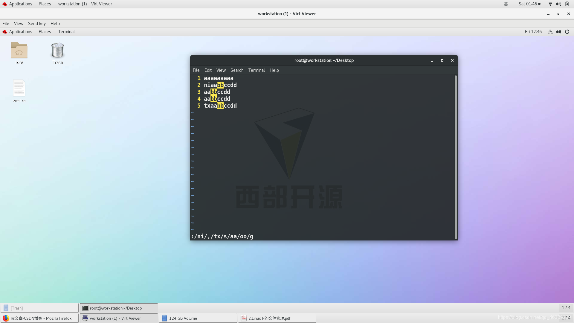Open the File menu in terminal
574x323 pixels.
(196, 70)
